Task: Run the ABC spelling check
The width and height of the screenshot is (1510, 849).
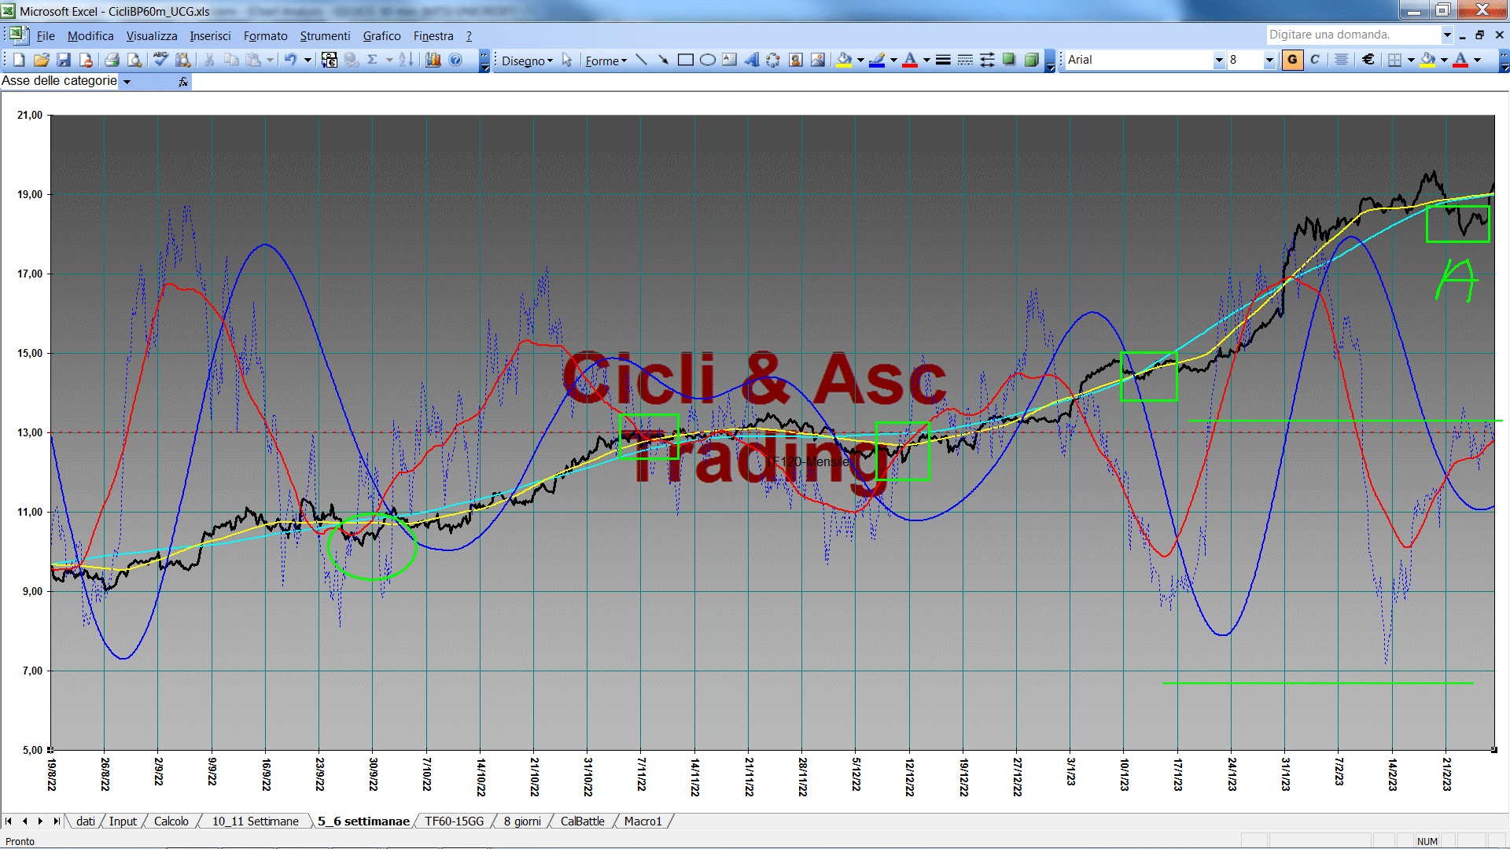Action: coord(160,60)
